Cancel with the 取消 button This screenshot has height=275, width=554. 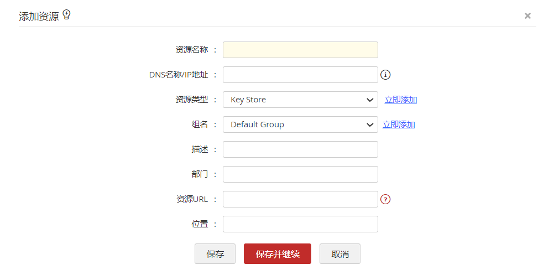340,254
